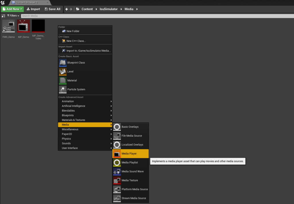Click the Particle System icon
The image size is (294, 204).
(x=63, y=89)
